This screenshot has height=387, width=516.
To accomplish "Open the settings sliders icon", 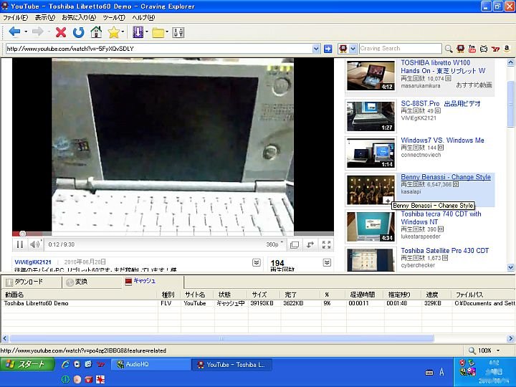I will pos(178,32).
